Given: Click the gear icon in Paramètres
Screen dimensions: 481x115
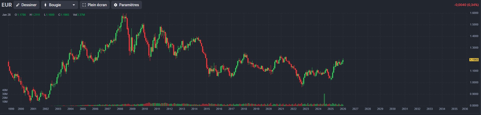Looking at the screenshot, I should point(116,5).
